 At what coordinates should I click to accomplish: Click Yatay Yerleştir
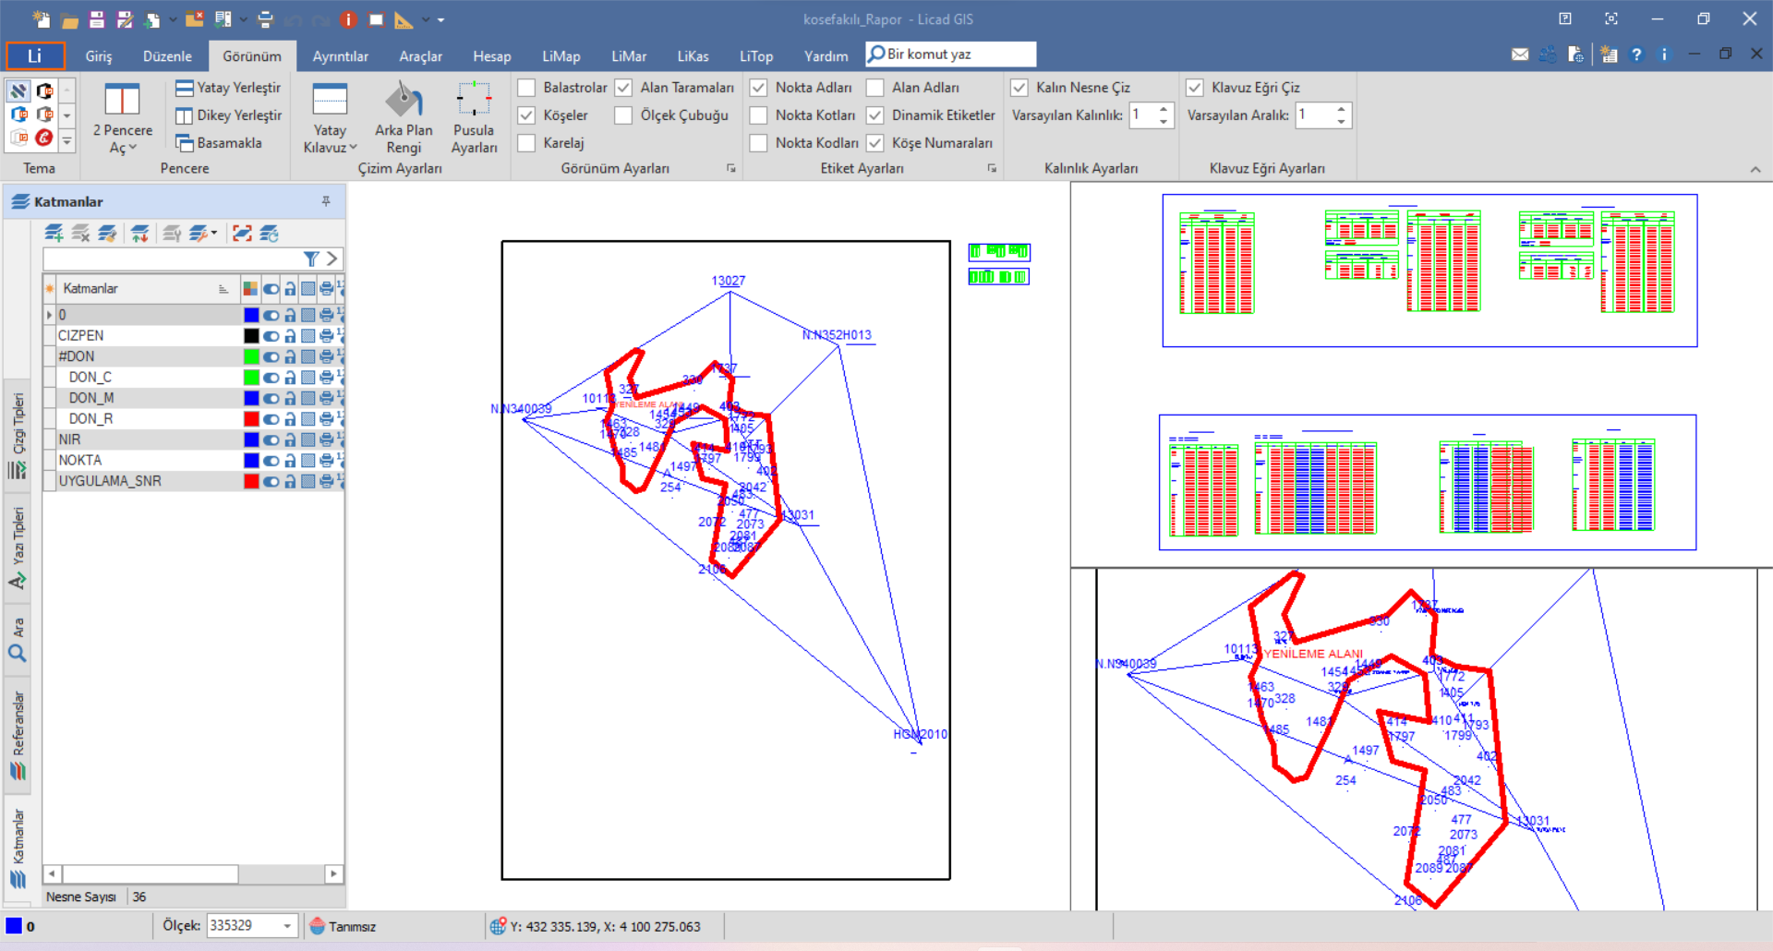coord(228,88)
